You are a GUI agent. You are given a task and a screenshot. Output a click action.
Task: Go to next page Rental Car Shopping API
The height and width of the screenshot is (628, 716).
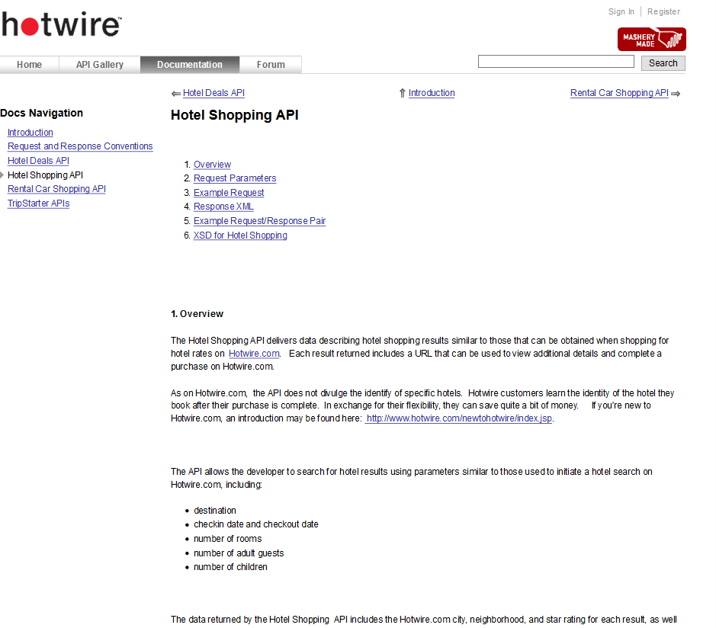[x=619, y=93]
